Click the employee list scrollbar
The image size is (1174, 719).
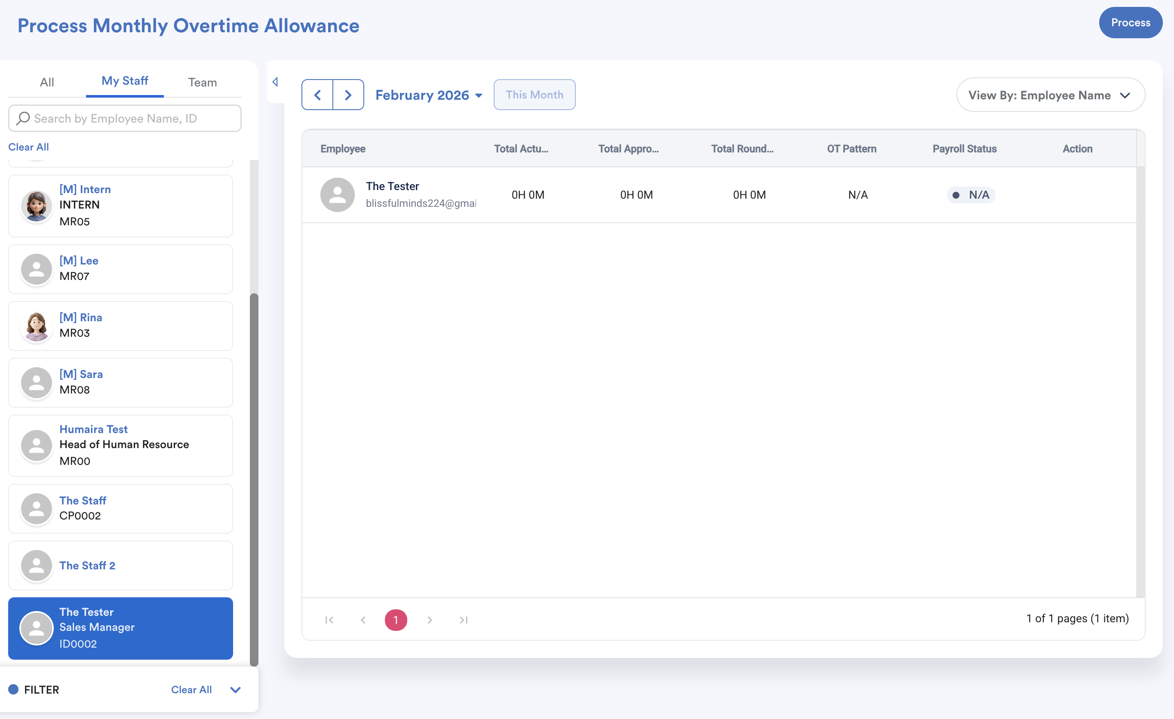(x=254, y=476)
